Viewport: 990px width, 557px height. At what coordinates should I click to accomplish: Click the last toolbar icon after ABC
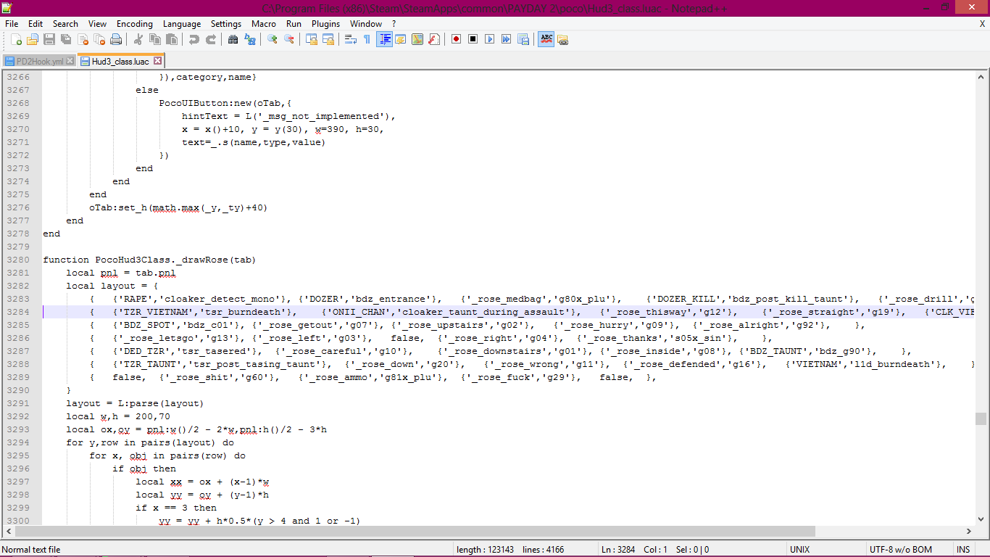562,39
